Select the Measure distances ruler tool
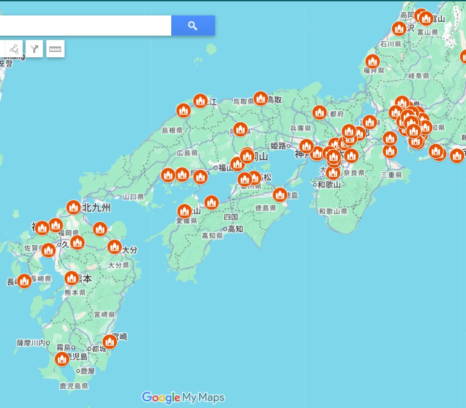This screenshot has height=408, width=466. coord(55,49)
